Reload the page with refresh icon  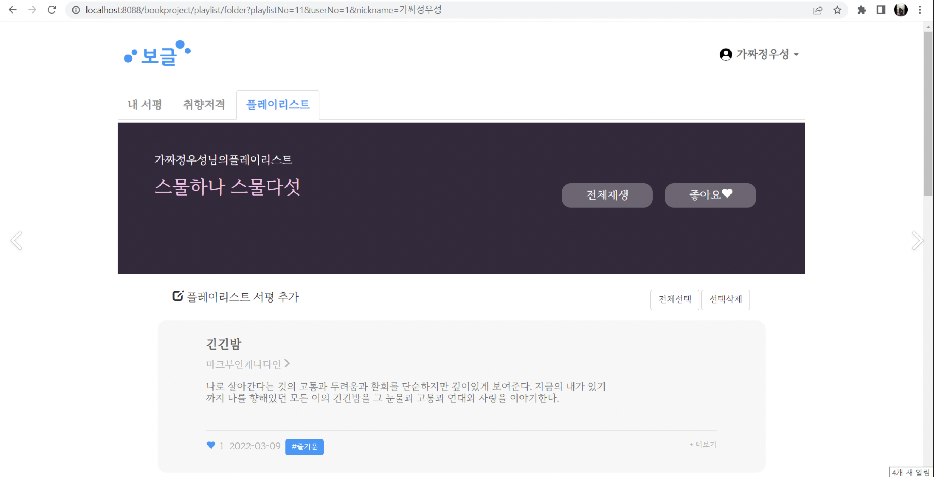52,10
